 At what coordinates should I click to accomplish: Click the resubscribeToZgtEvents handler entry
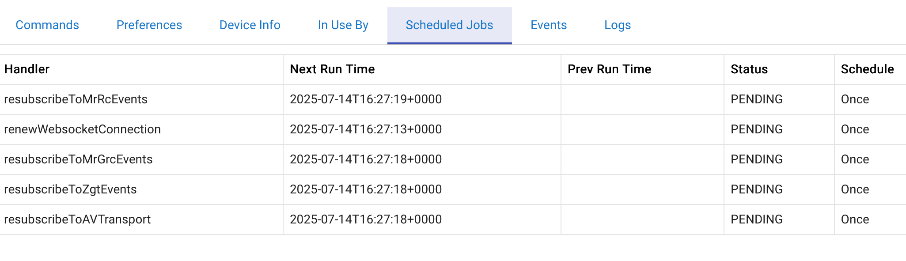pyautogui.click(x=70, y=189)
